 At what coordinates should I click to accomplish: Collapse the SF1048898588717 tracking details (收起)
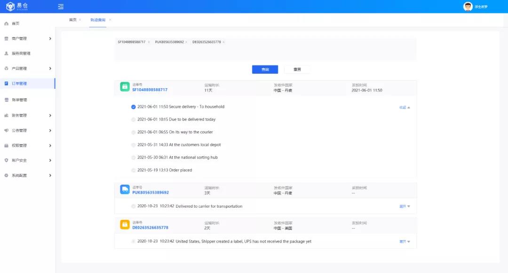coord(405,108)
